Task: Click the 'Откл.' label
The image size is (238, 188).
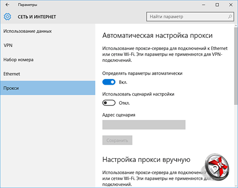Action: pyautogui.click(x=124, y=103)
